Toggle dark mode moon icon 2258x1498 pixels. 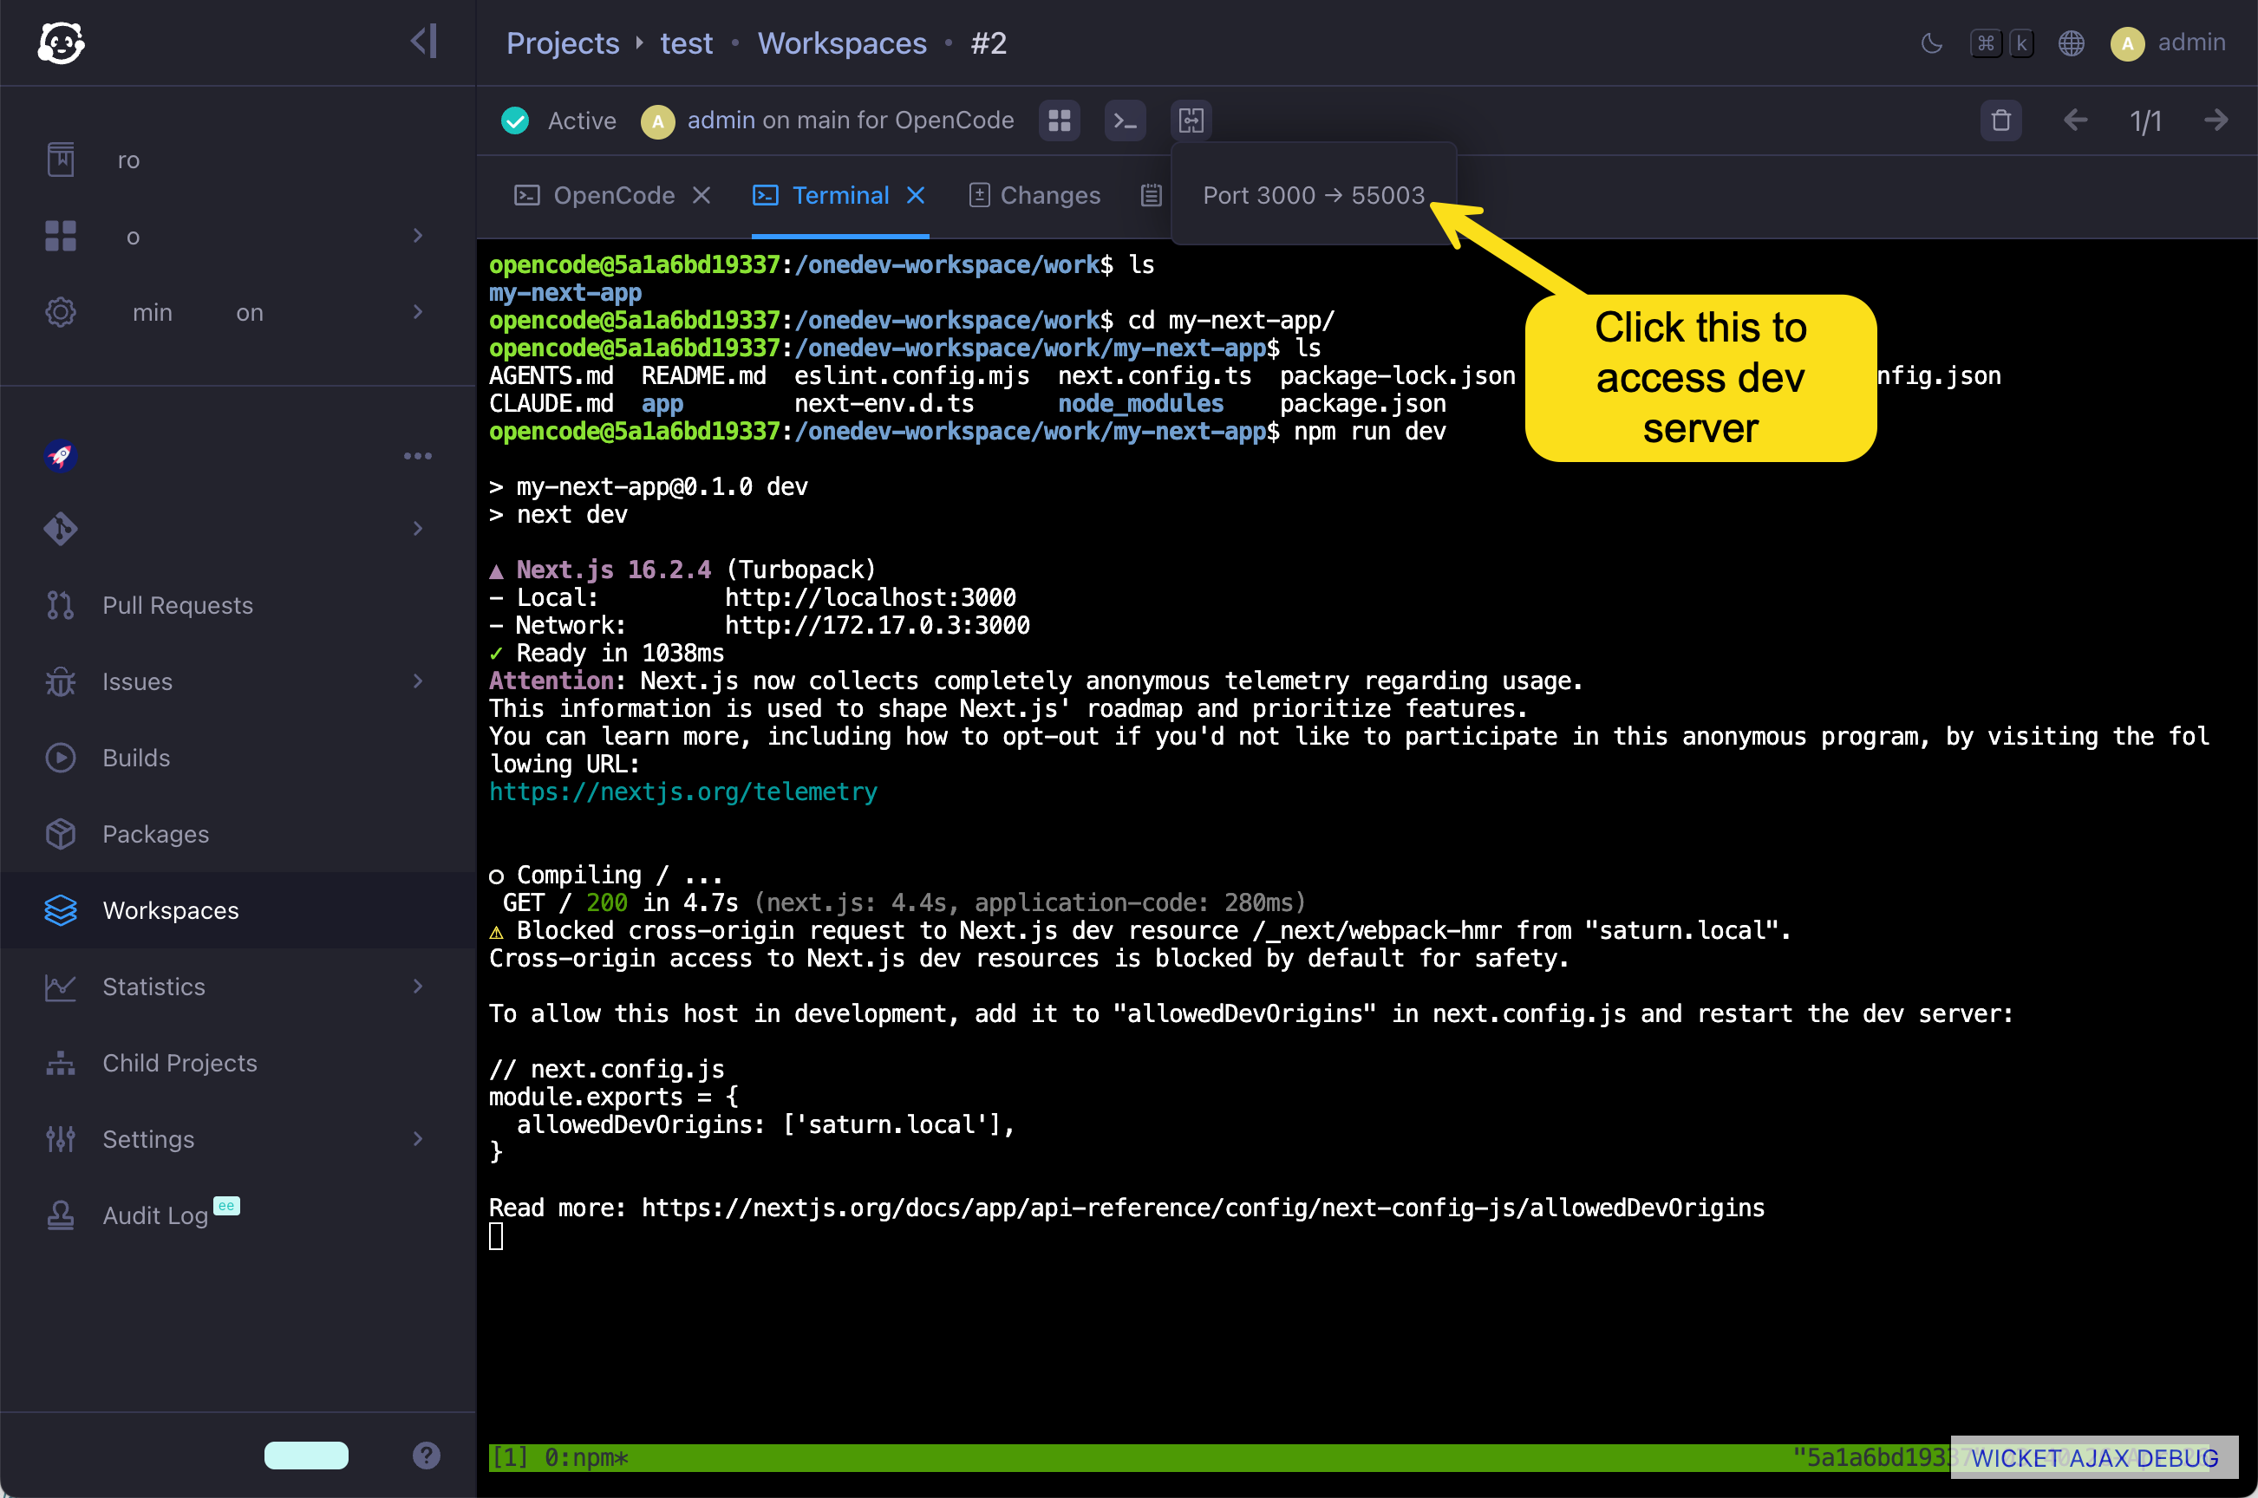pos(1931,43)
